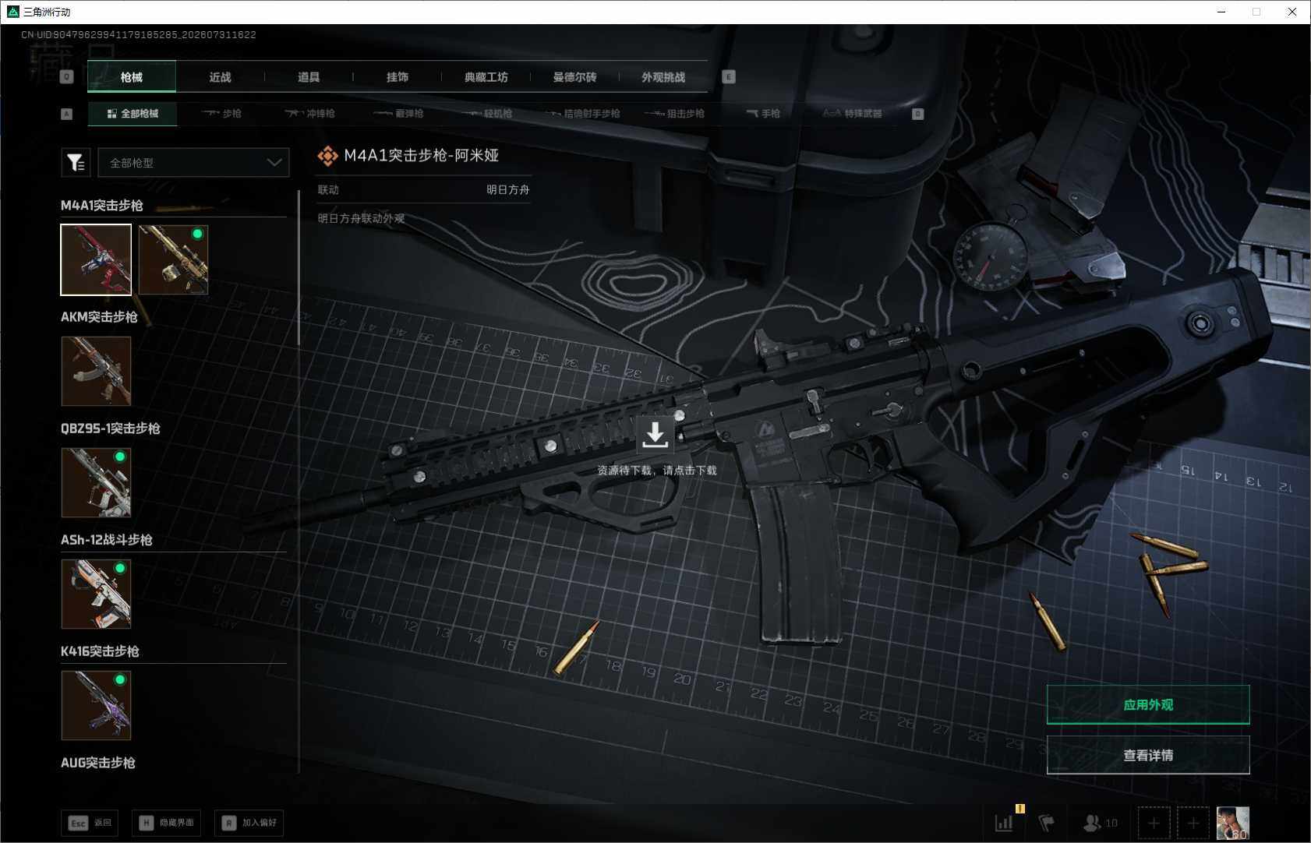Screen dimensions: 1311x843
Task: Select the gold M4A1 skin thumbnail
Action: coord(173,259)
